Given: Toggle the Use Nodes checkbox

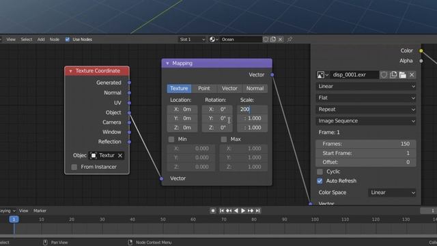Looking at the screenshot, I should 68,40.
